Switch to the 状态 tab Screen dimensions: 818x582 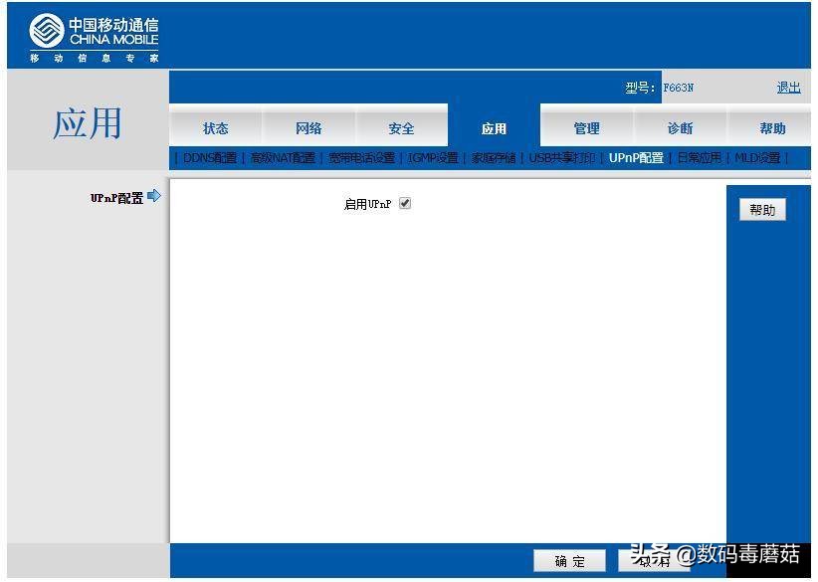click(x=216, y=127)
